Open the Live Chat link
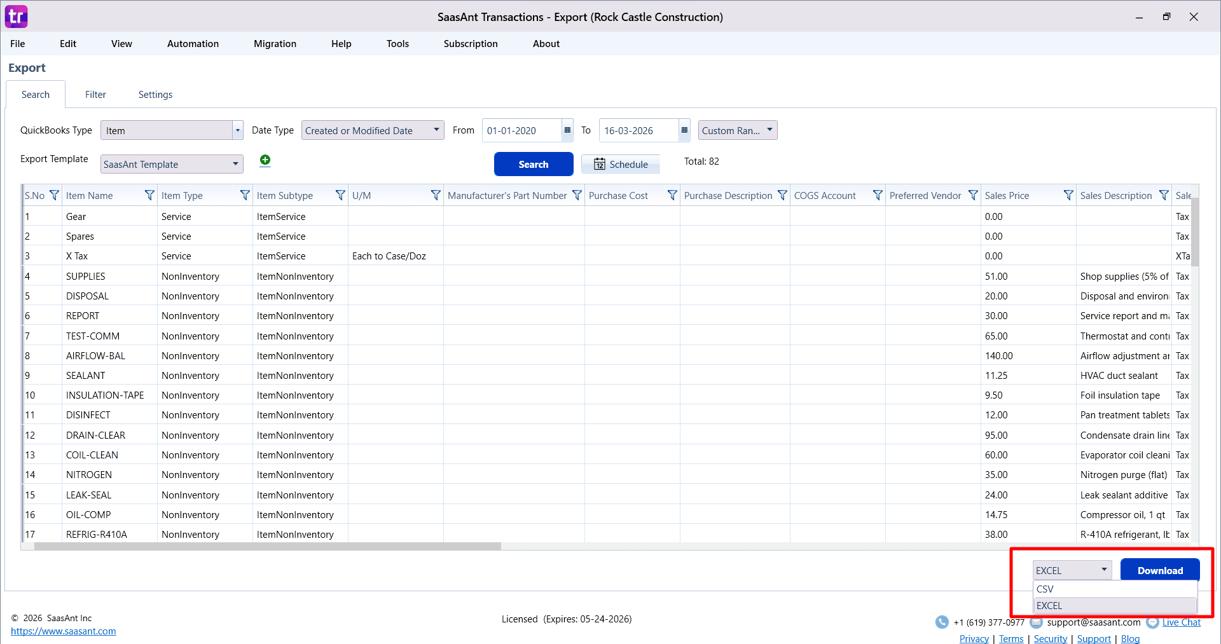The width and height of the screenshot is (1221, 644). pos(1182,622)
